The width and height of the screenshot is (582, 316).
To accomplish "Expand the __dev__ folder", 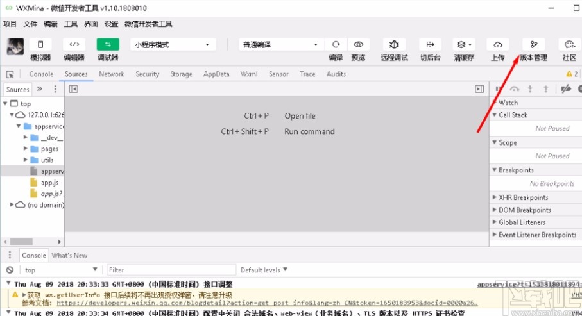I will 25,138.
